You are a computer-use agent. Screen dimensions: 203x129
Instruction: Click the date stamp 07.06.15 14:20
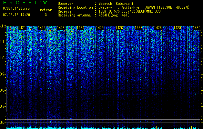[16, 15]
